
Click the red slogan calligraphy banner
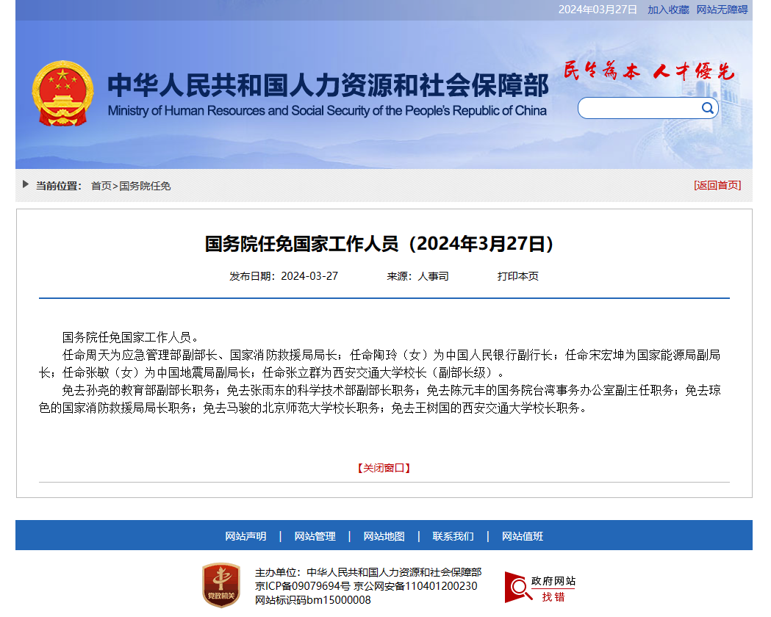point(649,71)
